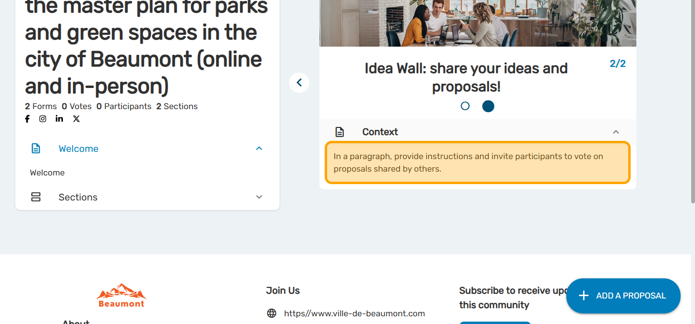The width and height of the screenshot is (695, 324).
Task: Open the ville-de-beaumont.com link
Action: pos(354,313)
